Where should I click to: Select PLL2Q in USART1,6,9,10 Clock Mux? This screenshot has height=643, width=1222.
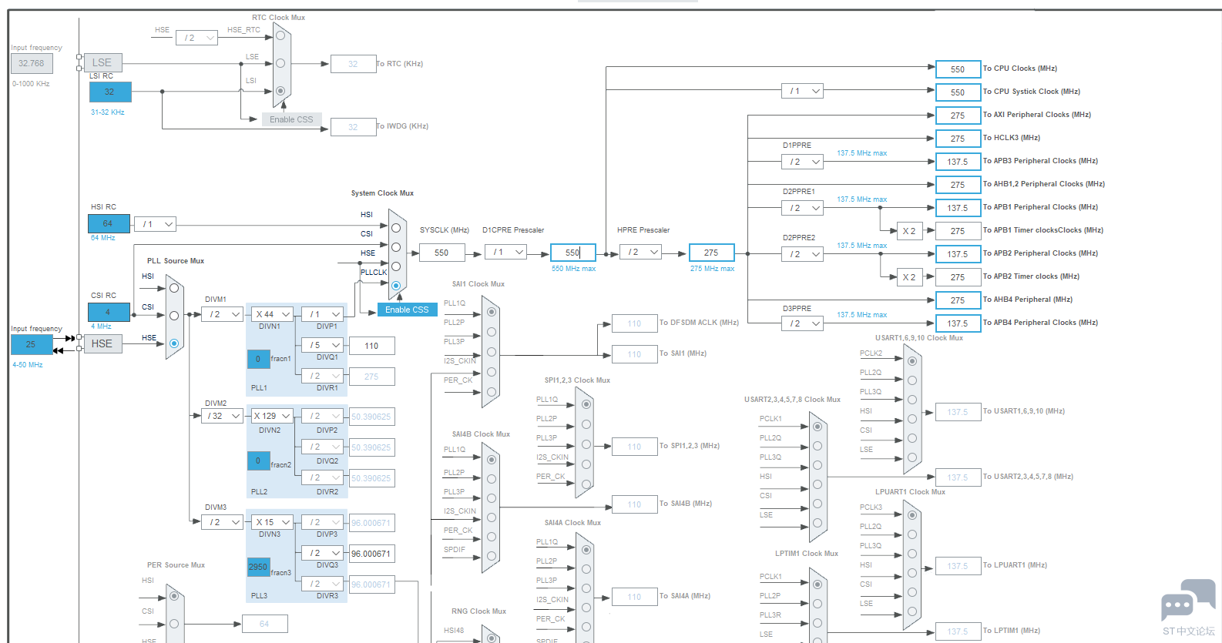(912, 380)
